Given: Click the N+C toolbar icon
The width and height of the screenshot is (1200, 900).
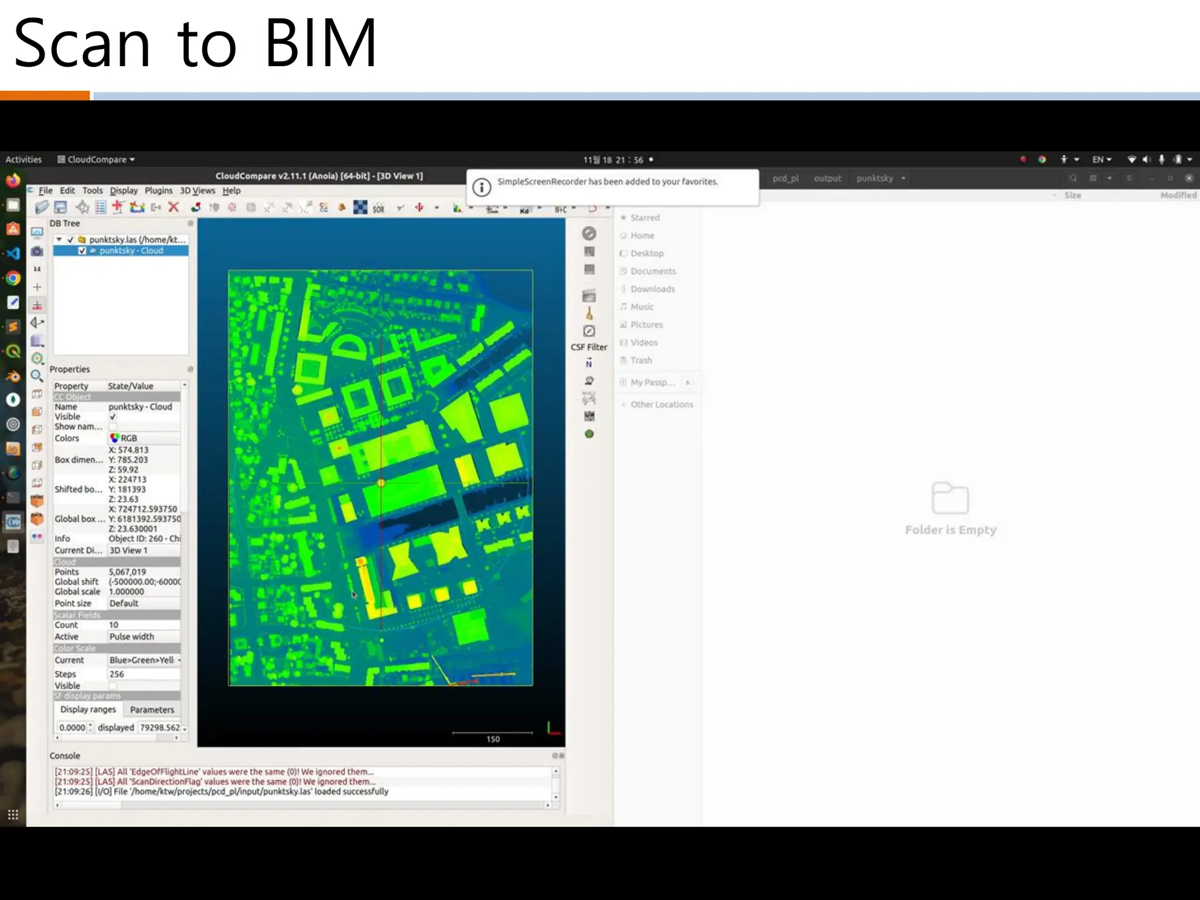Looking at the screenshot, I should pyautogui.click(x=560, y=209).
